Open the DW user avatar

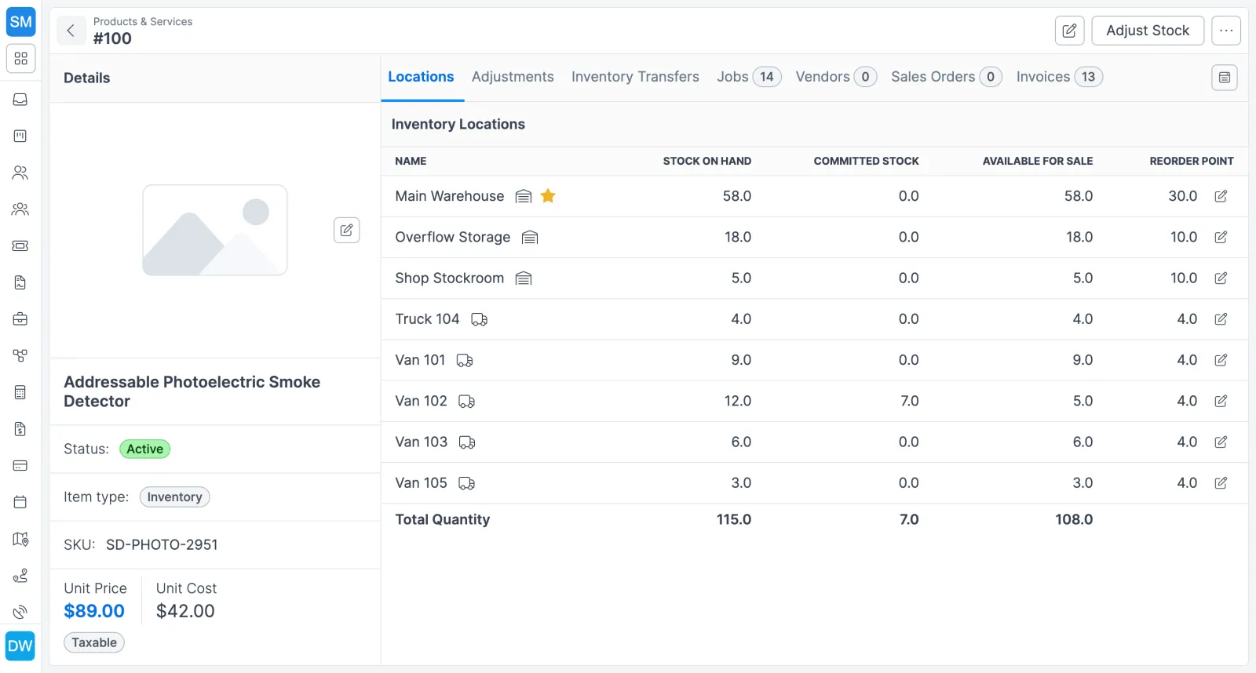coord(20,646)
